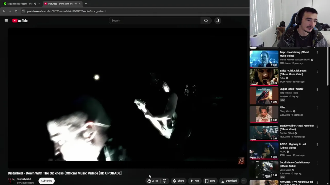Click the Gucci Mane - Crash Dummy title

pos(295,164)
